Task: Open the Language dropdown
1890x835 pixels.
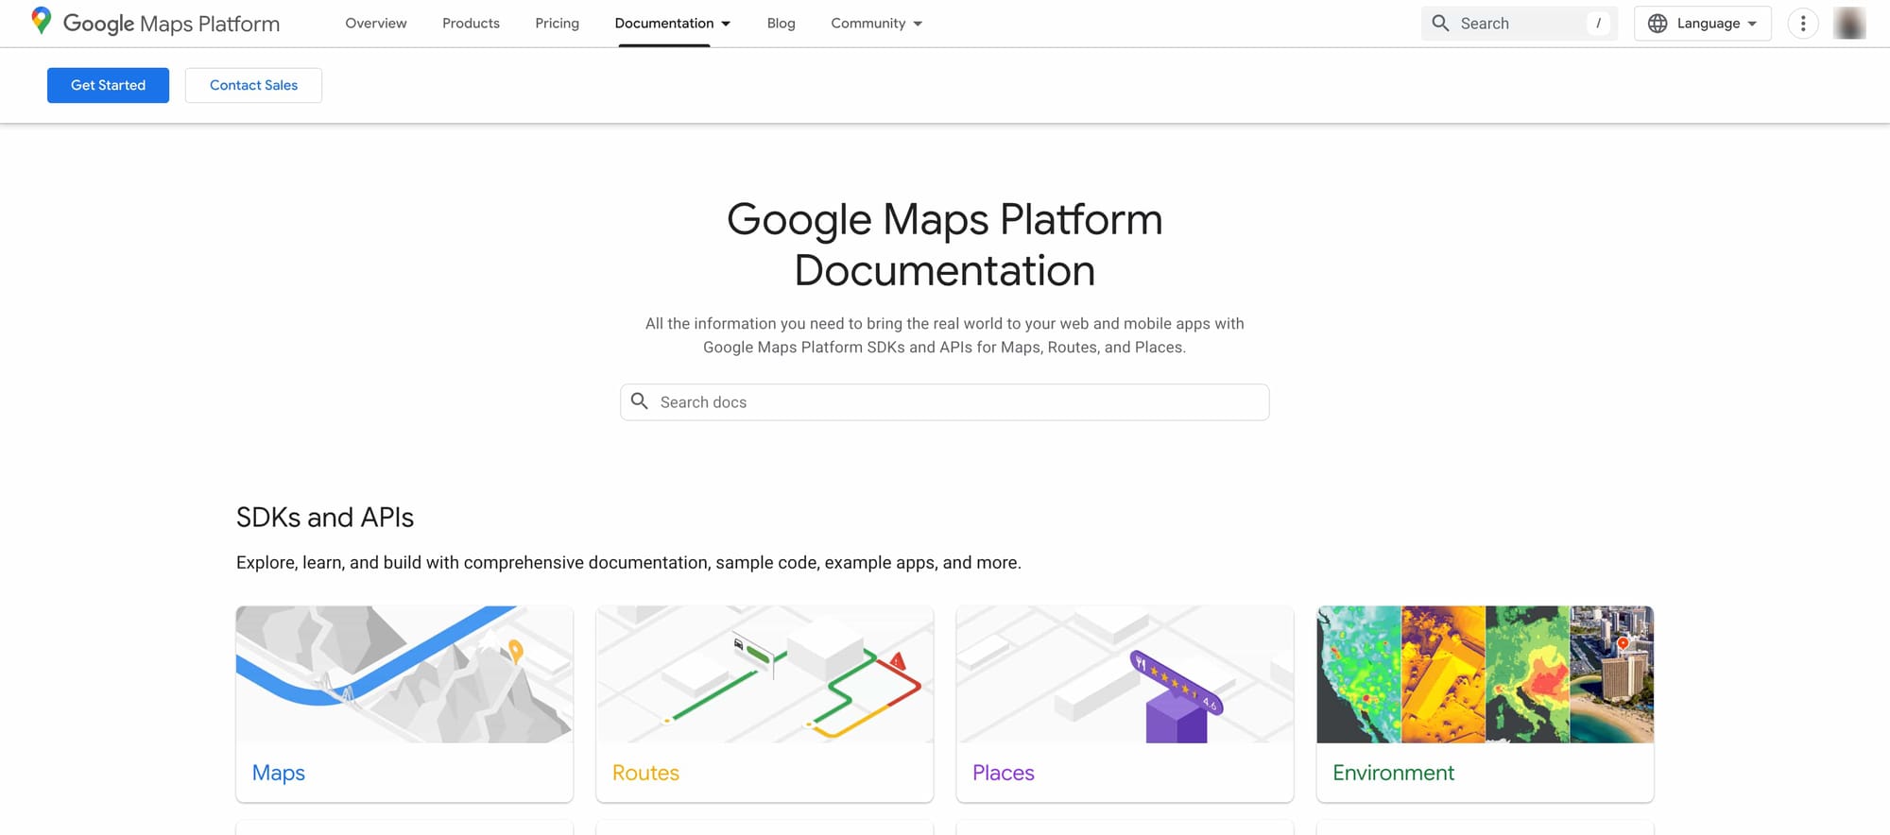Action: click(1702, 24)
